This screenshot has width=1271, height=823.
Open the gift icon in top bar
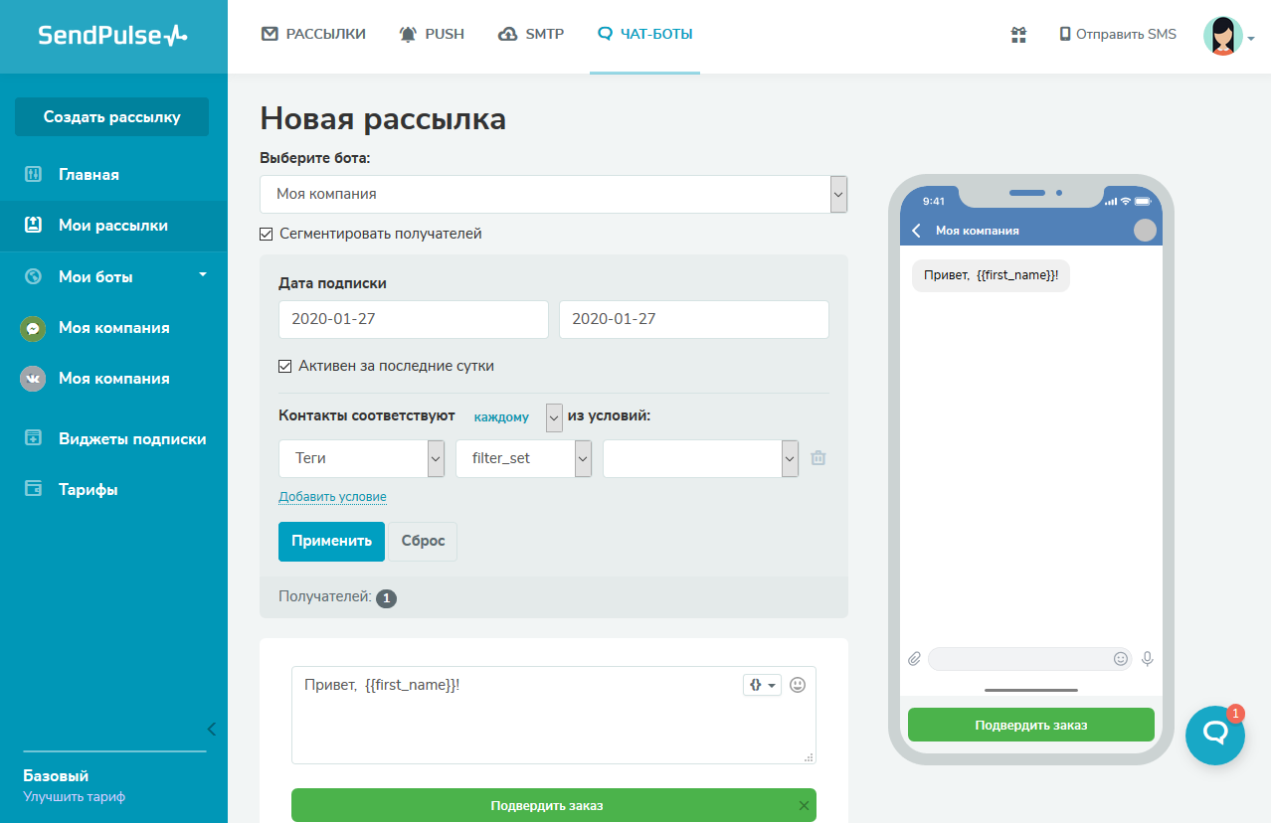1018,35
